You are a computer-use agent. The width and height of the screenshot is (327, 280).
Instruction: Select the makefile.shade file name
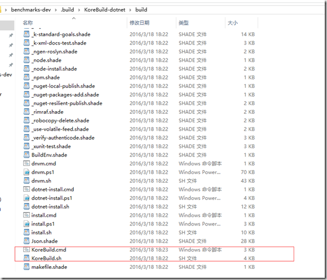pos(49,267)
